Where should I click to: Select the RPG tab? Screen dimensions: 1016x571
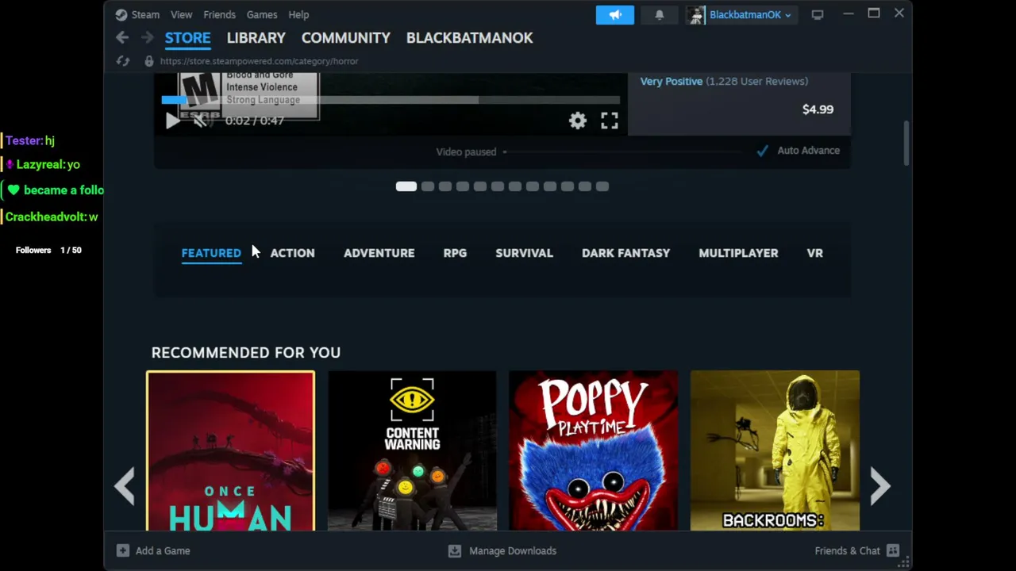(455, 253)
